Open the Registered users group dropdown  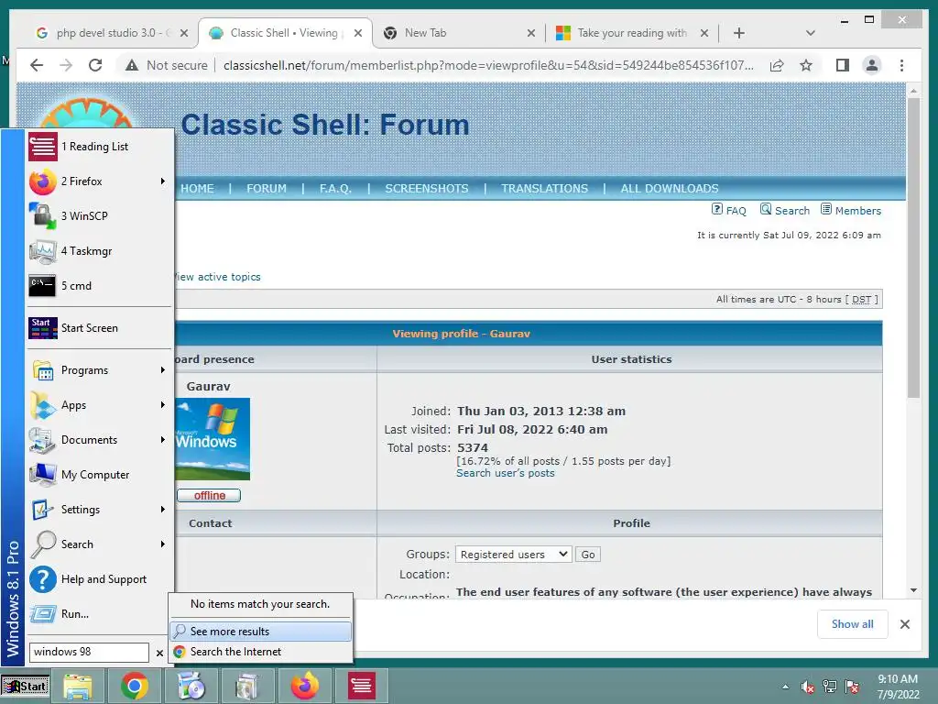[513, 555]
